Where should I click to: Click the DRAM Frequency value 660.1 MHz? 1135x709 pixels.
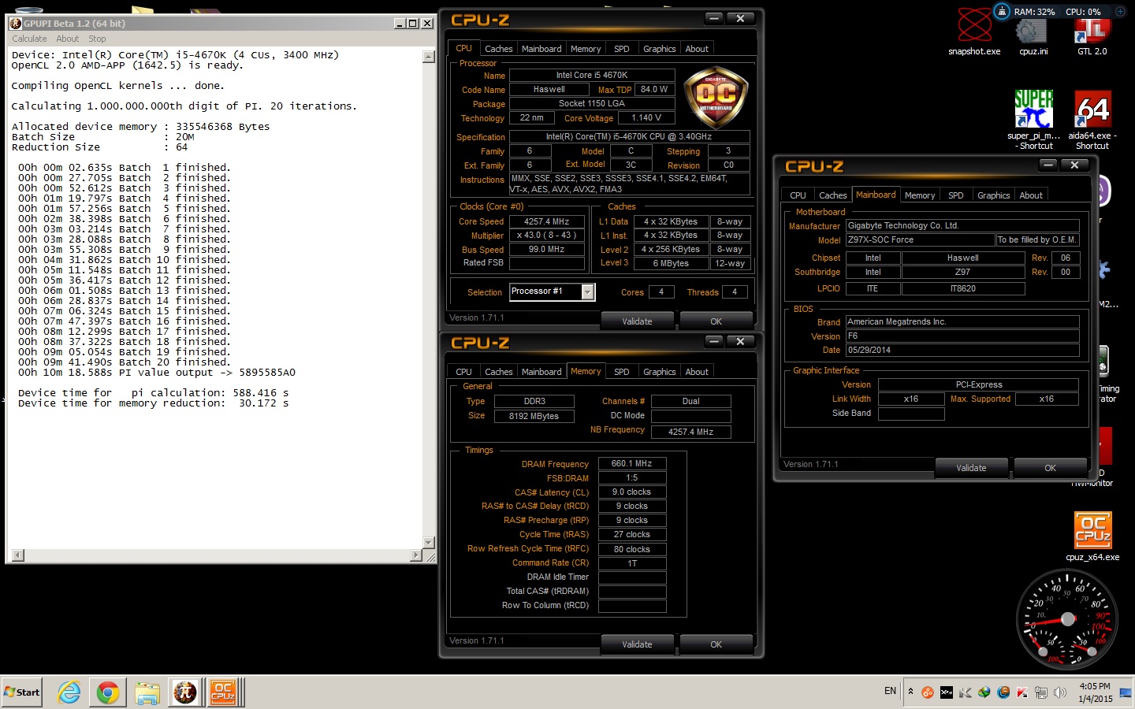(632, 464)
